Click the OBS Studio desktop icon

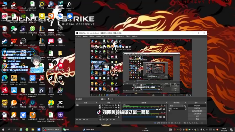coord(23,42)
